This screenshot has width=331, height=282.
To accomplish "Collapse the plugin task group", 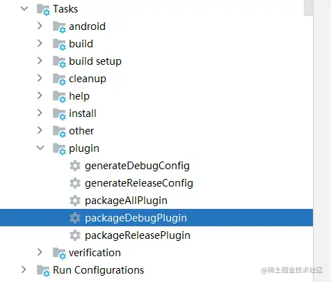I will (x=40, y=148).
